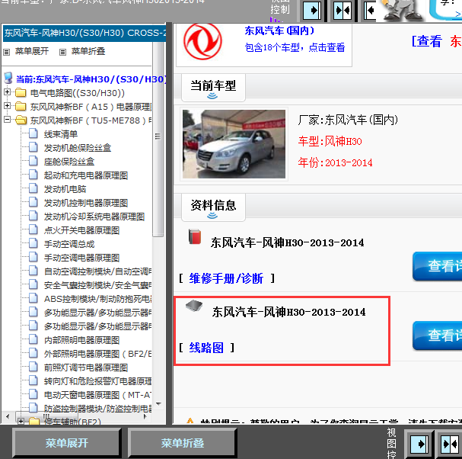Collapse the 当前车型 section chevron
The width and height of the screenshot is (462, 459).
[x=212, y=96]
